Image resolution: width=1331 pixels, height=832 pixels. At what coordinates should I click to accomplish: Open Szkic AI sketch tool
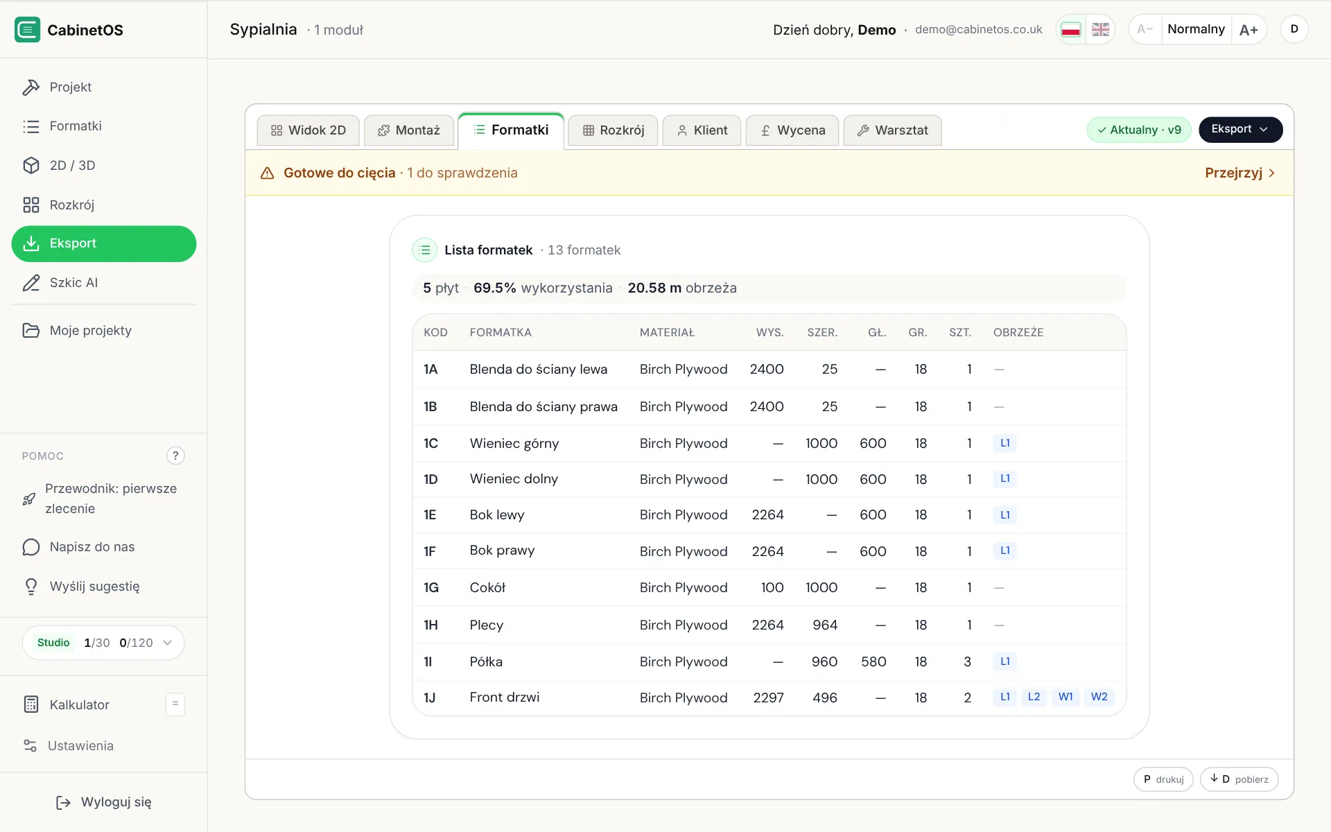(104, 283)
